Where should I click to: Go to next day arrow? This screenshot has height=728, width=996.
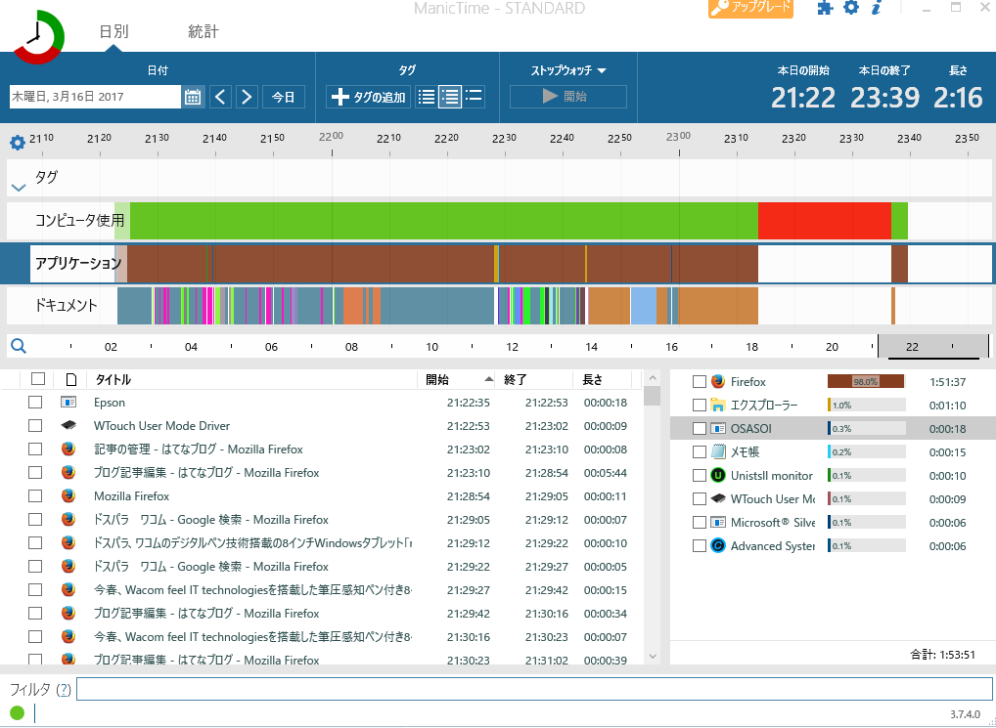[x=248, y=97]
